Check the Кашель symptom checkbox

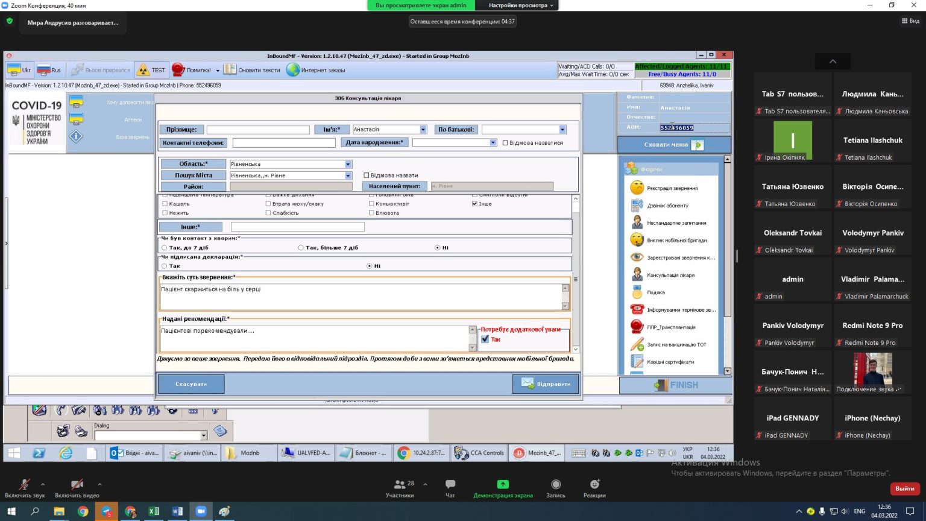165,204
